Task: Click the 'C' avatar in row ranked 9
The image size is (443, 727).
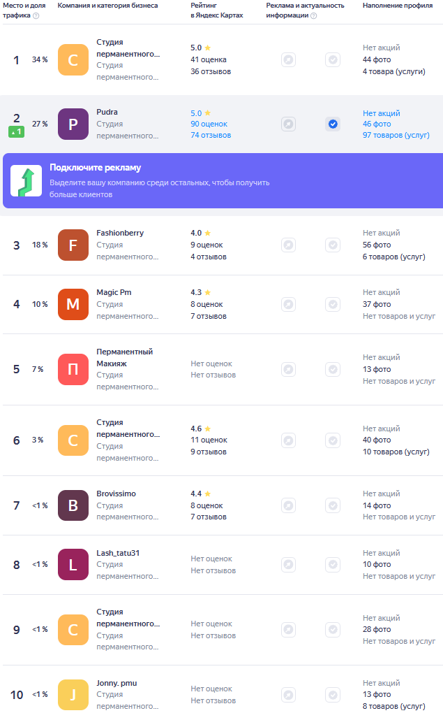Action: coord(73,630)
